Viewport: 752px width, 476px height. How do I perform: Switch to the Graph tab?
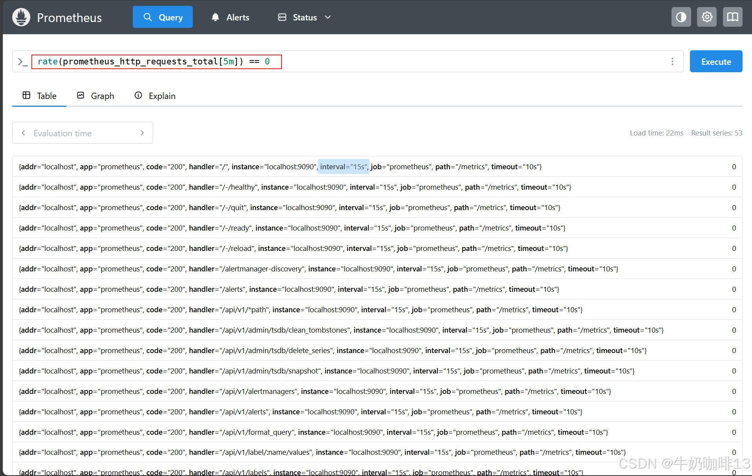95,96
